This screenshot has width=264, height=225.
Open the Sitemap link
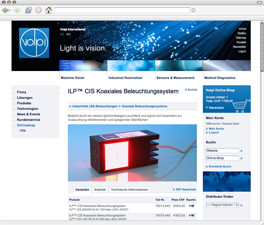241,38
